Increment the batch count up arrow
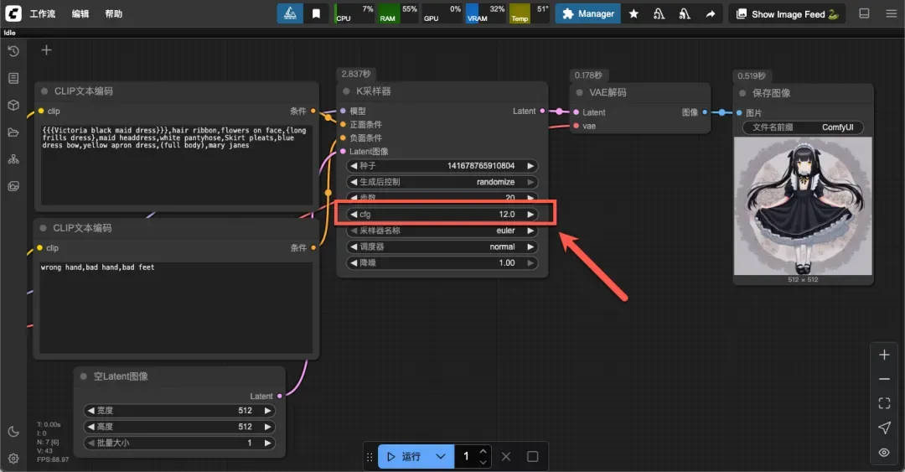This screenshot has width=905, height=472. click(484, 451)
